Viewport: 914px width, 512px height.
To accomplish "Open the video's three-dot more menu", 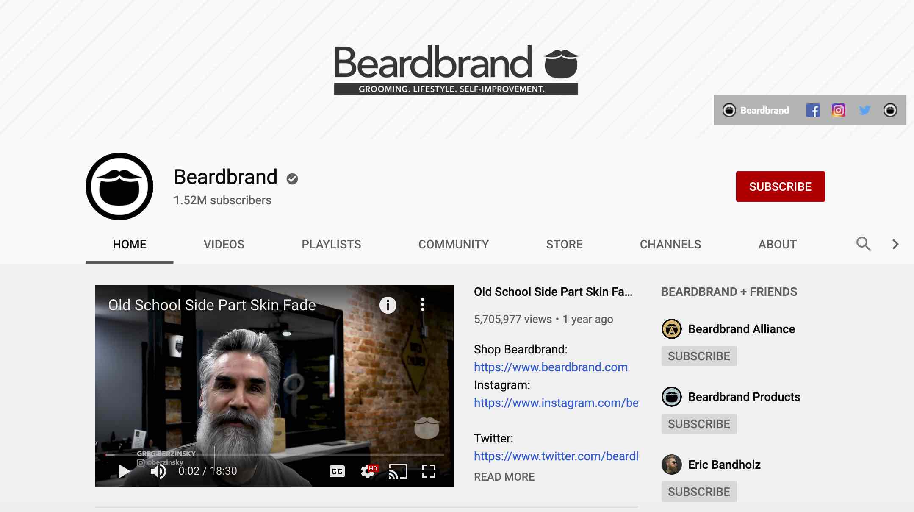I will tap(422, 304).
